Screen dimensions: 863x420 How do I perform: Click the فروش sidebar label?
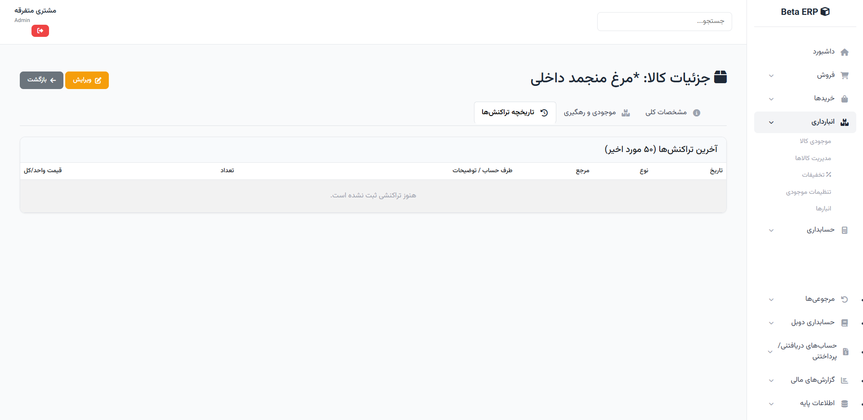pos(826,75)
